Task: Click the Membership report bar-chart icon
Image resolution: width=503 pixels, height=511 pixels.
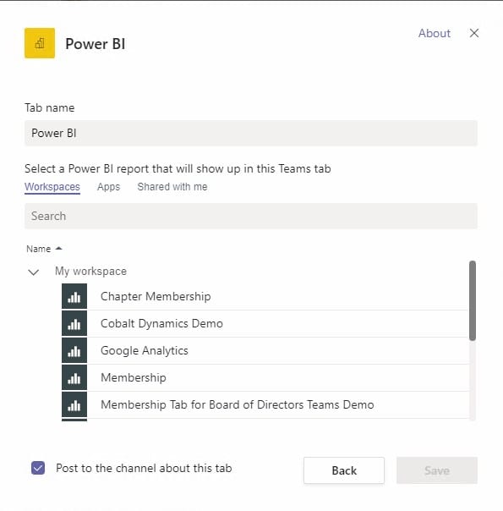Action: click(74, 377)
